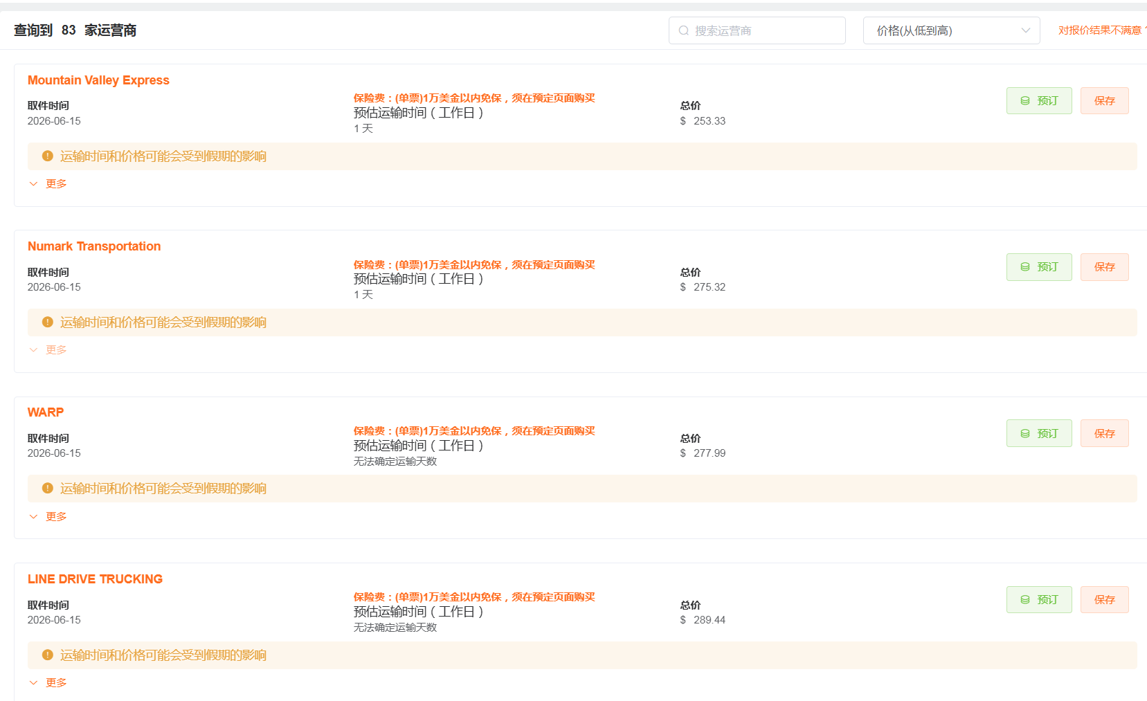This screenshot has width=1147, height=701.
Task: Click the 对报价结果不满意 link
Action: (x=1102, y=30)
